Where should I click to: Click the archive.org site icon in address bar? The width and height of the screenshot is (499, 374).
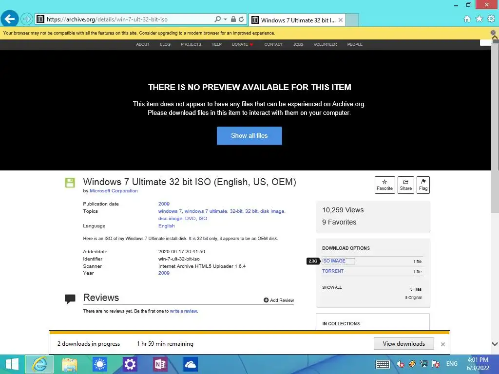coord(40,19)
